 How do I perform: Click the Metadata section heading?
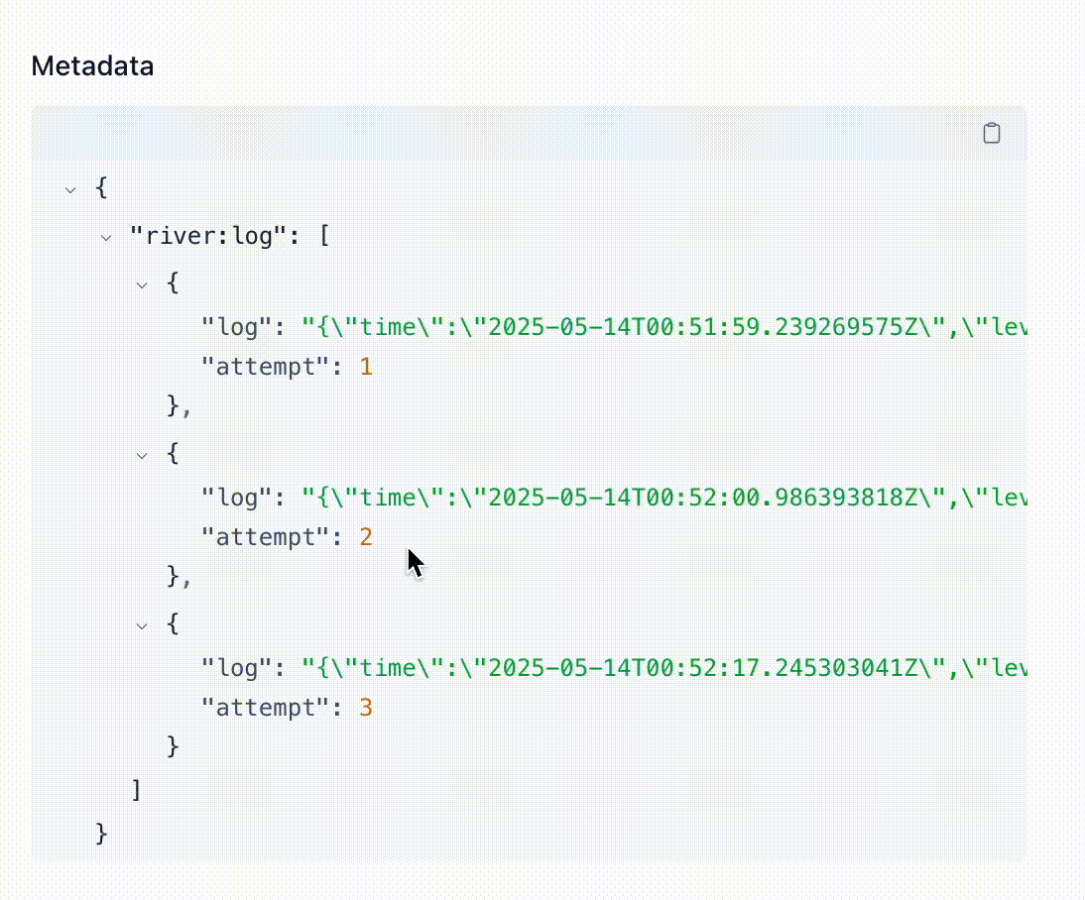(92, 66)
